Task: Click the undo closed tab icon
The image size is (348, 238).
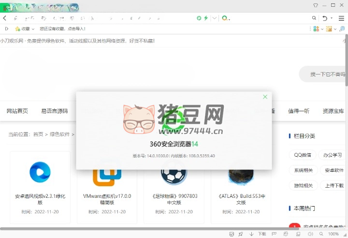Action: tap(325, 18)
